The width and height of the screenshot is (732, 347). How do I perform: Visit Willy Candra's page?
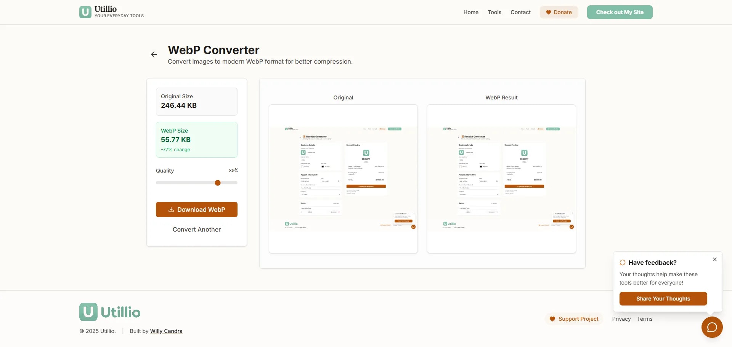click(x=166, y=331)
